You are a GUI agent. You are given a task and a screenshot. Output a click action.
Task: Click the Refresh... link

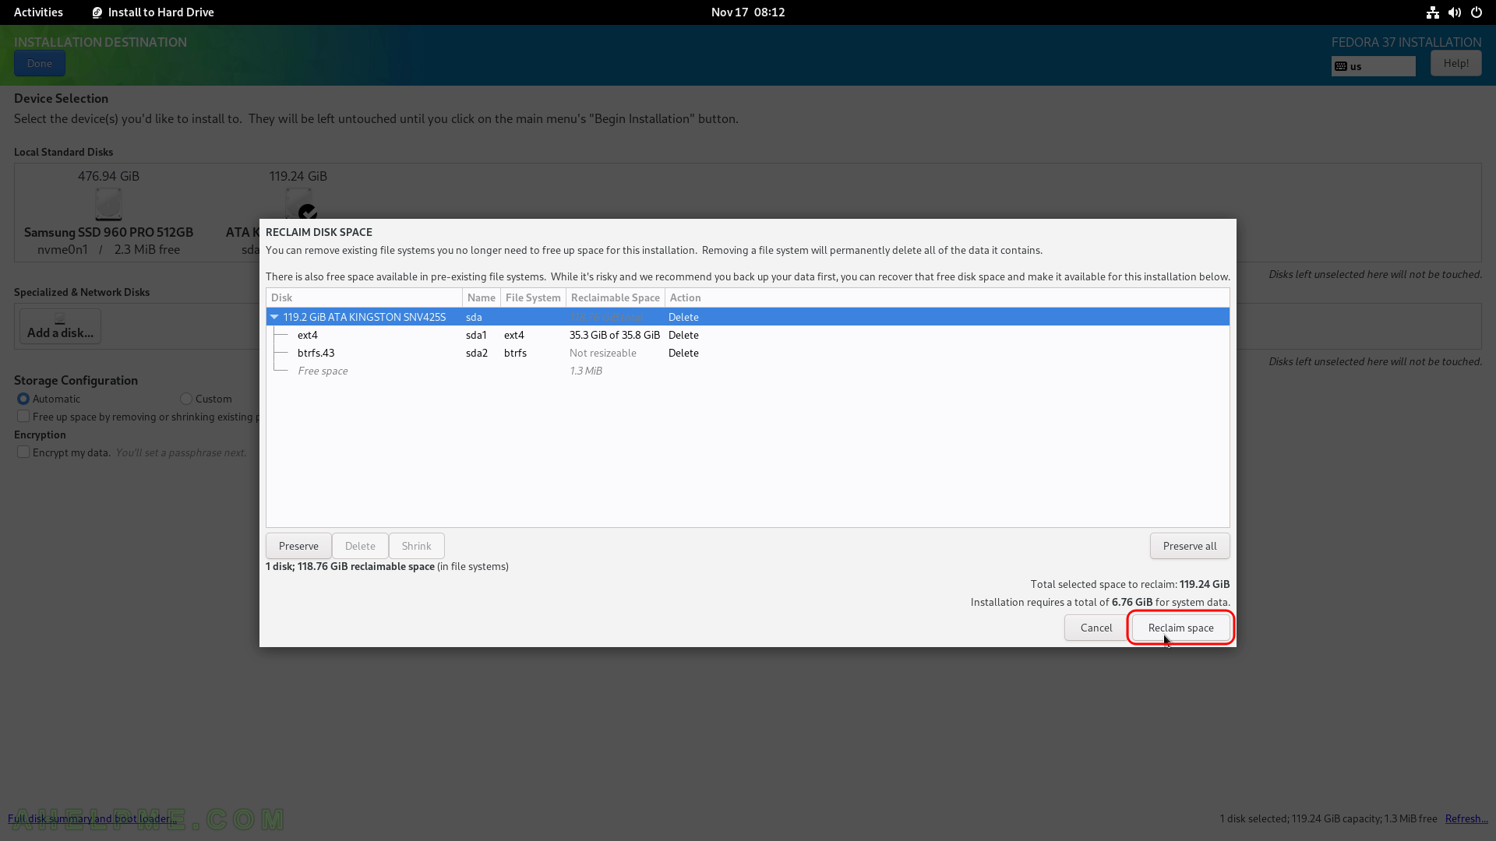point(1466,818)
